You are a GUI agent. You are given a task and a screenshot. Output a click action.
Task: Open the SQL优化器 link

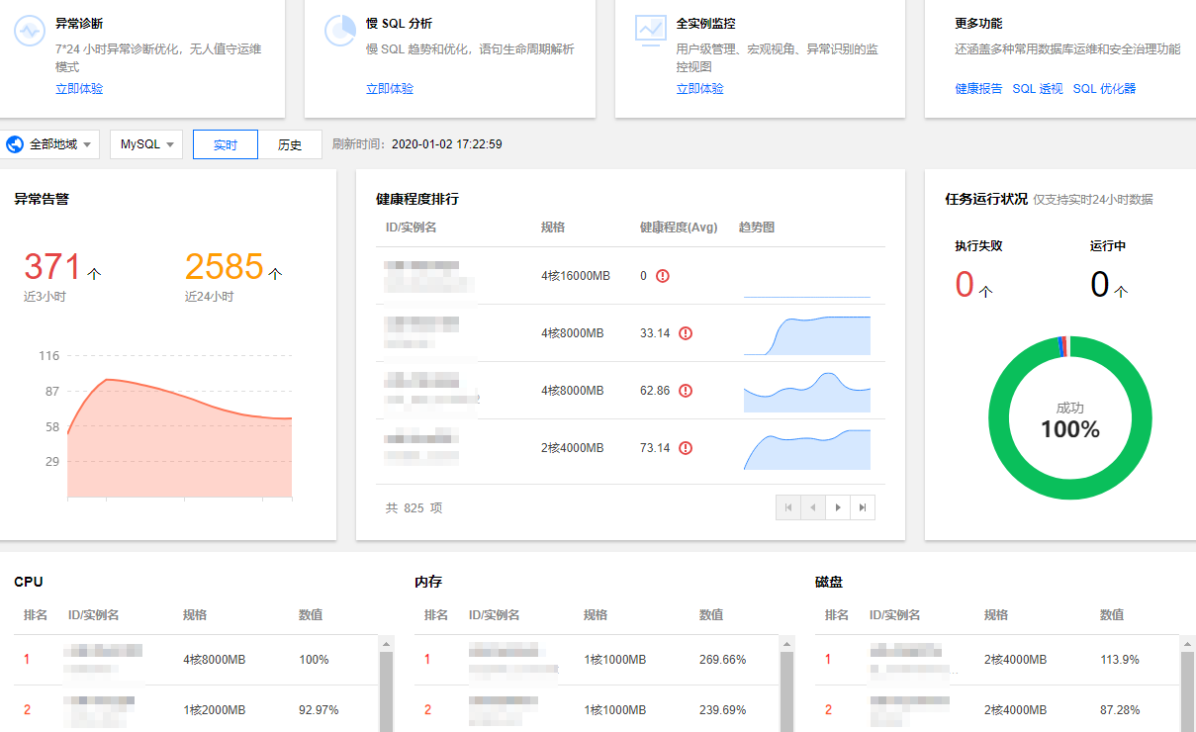[1106, 87]
